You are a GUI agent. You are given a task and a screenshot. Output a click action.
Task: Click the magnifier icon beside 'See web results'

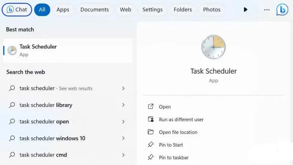click(x=12, y=88)
